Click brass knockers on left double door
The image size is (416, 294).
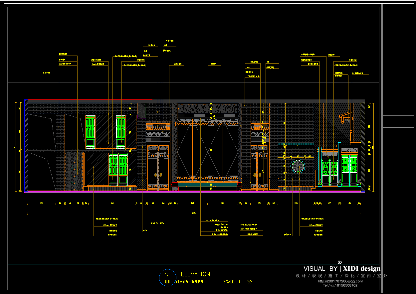[158, 174]
